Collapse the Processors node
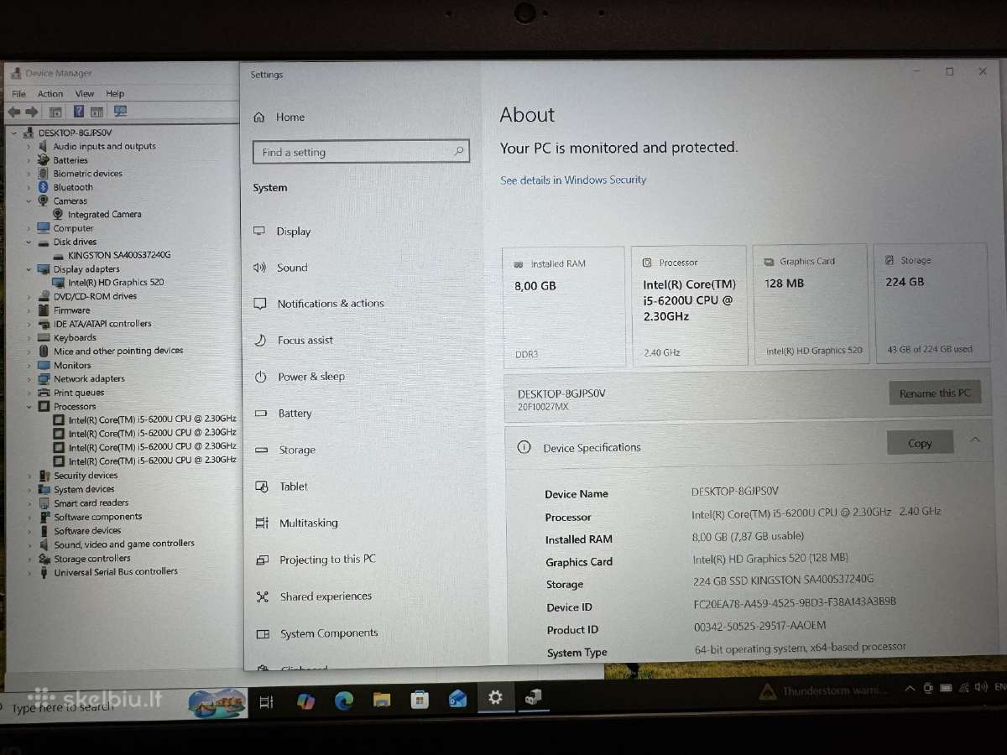This screenshot has height=755, width=1007. pyautogui.click(x=29, y=407)
